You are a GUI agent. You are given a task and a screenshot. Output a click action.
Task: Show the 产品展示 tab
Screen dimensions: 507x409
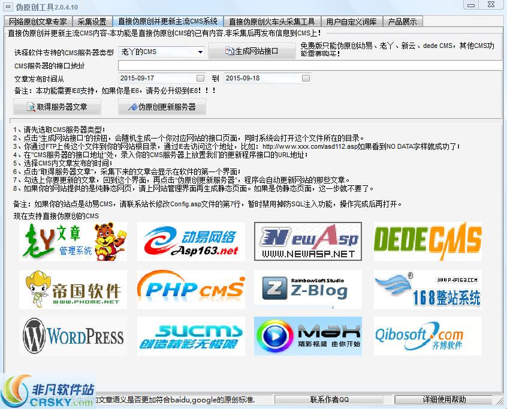[x=403, y=22]
